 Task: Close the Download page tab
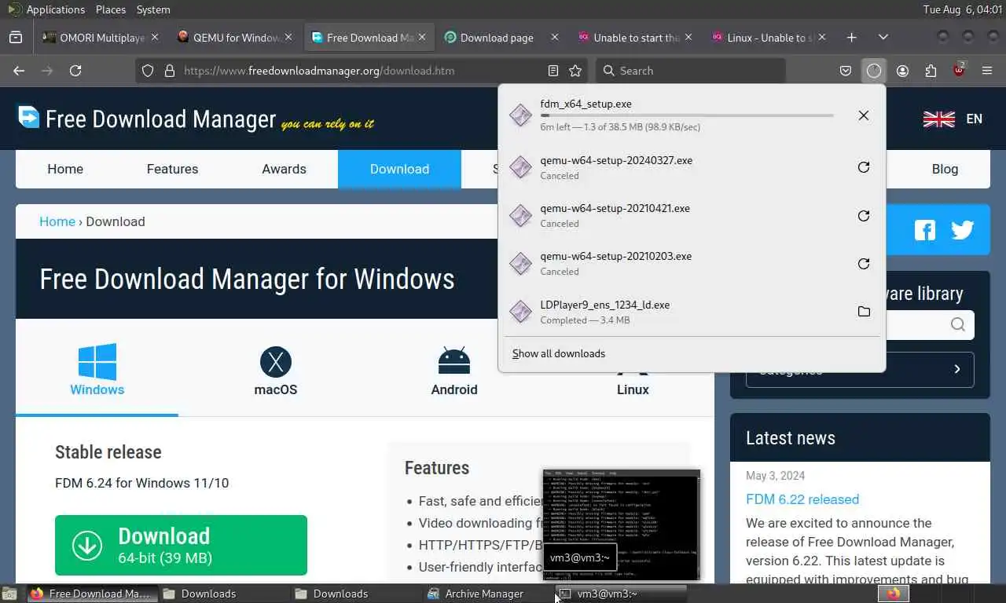point(555,37)
